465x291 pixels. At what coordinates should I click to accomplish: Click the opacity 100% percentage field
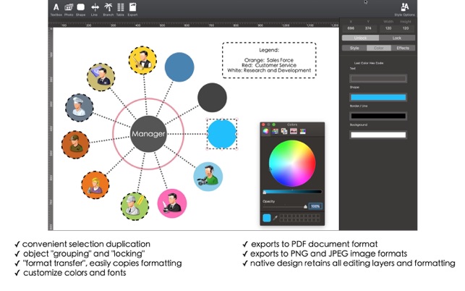(315, 206)
